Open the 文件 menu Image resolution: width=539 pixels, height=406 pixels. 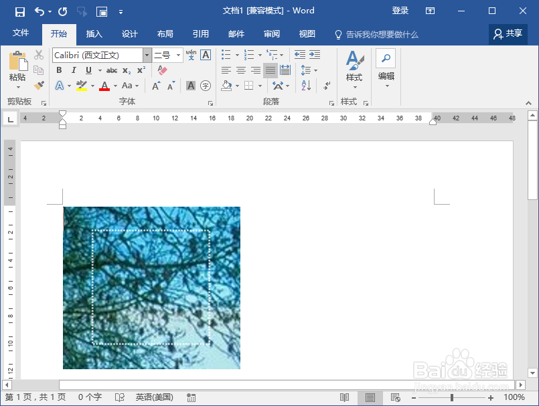(21, 33)
